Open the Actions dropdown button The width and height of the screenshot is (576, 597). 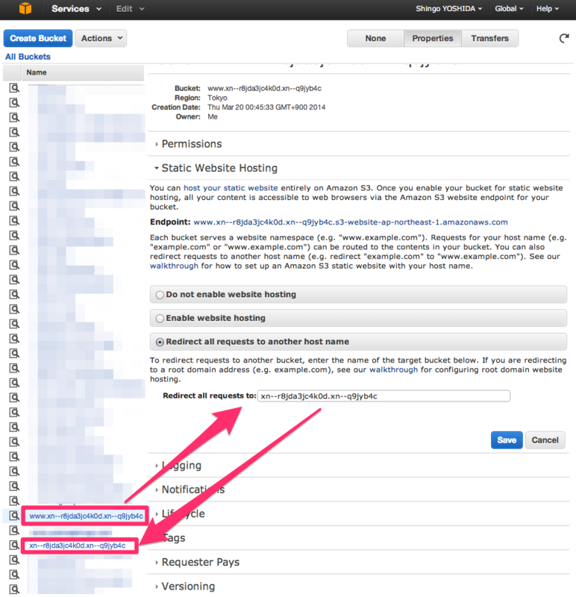pos(101,39)
